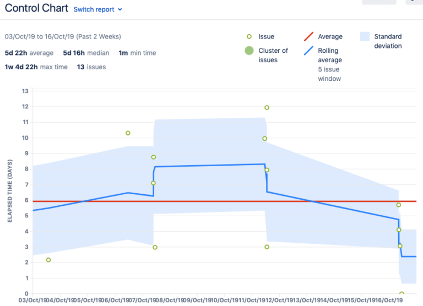The height and width of the screenshot is (306, 423).
Task: Click the Standard deviation color swatch
Action: [365, 37]
